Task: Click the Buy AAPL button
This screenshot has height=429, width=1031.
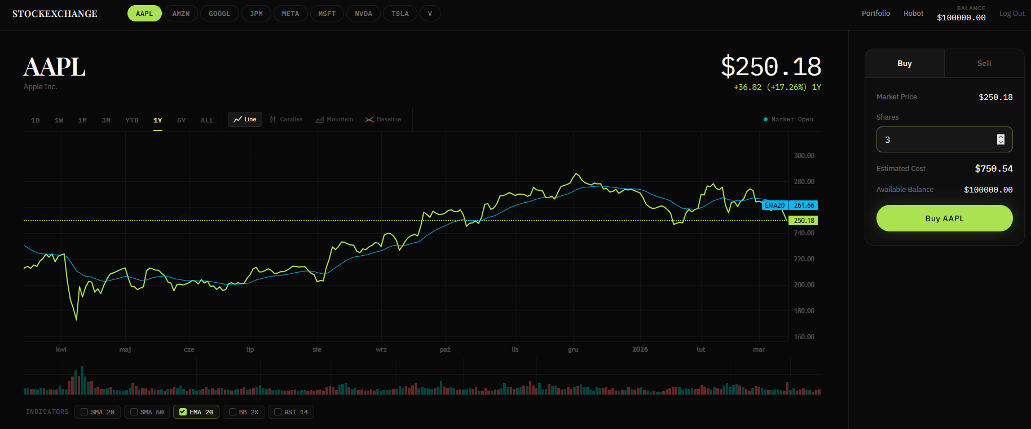Action: (944, 218)
